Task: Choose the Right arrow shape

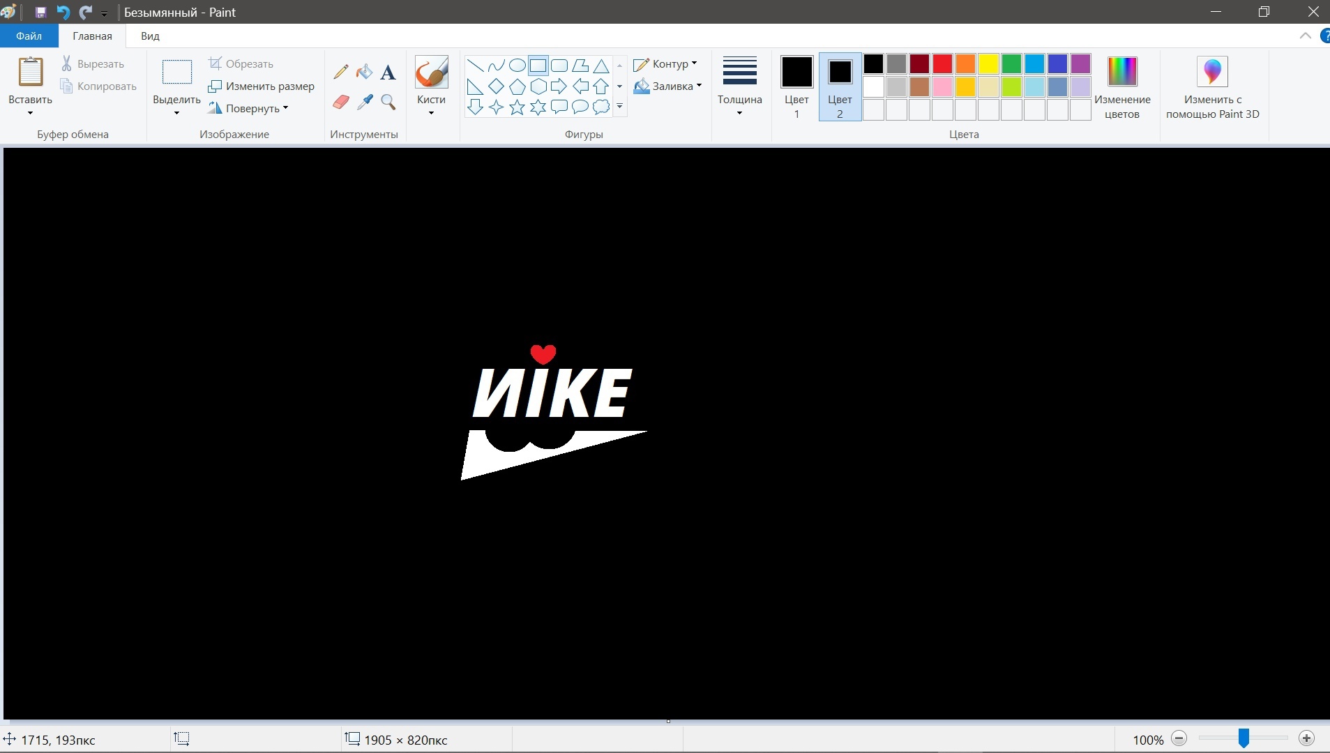Action: (559, 86)
